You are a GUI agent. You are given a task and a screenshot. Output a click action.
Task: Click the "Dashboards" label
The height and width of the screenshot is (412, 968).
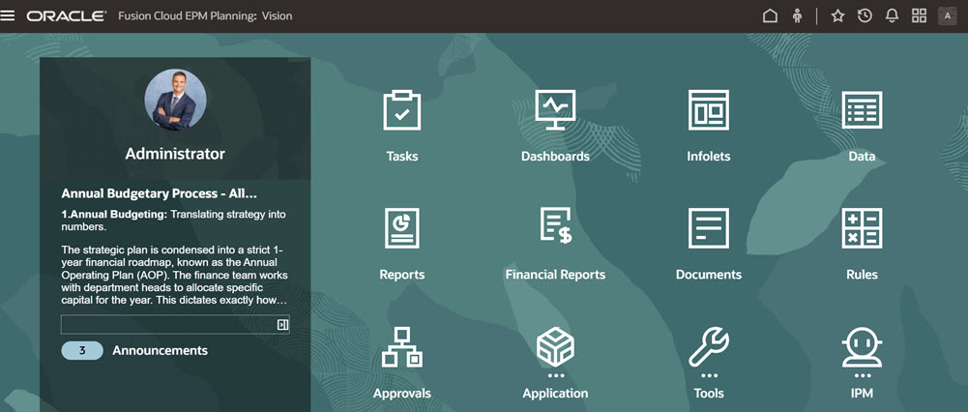tap(555, 157)
